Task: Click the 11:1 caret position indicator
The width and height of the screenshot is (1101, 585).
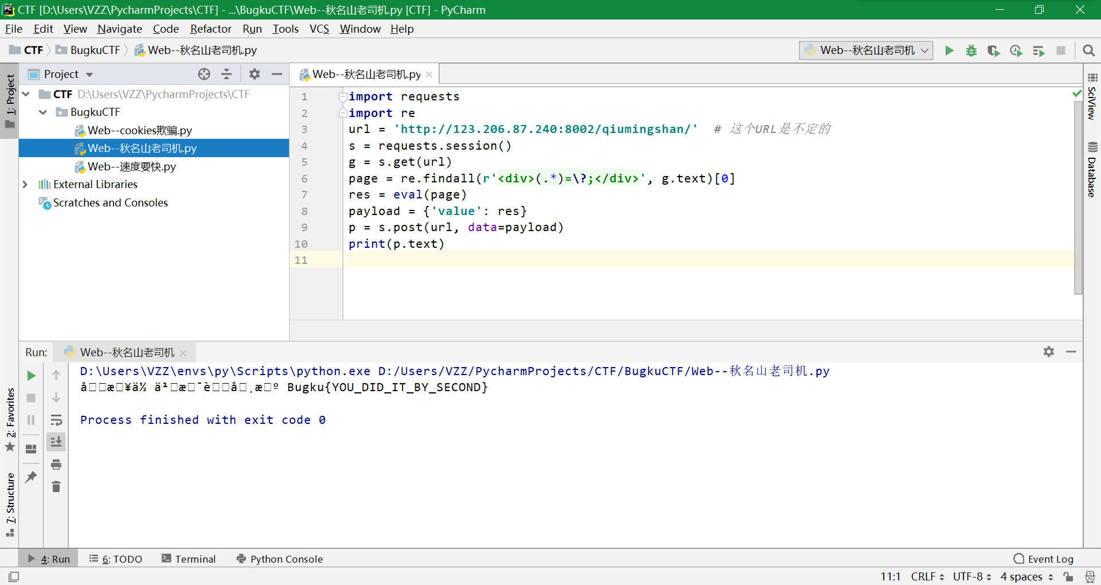Action: 891,576
